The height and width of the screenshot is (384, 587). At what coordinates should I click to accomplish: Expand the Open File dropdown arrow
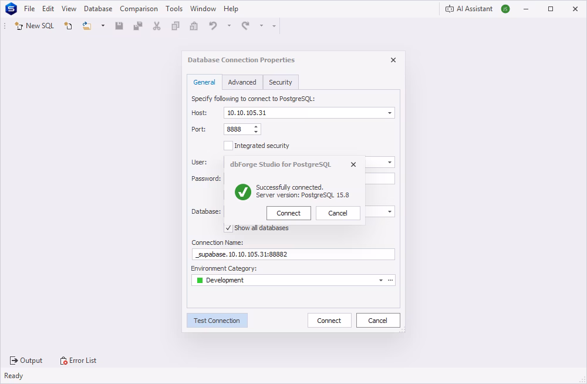(x=102, y=26)
